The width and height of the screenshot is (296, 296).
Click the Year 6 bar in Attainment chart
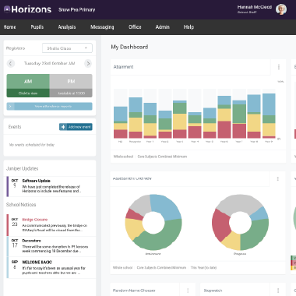pyautogui.click(x=224, y=117)
